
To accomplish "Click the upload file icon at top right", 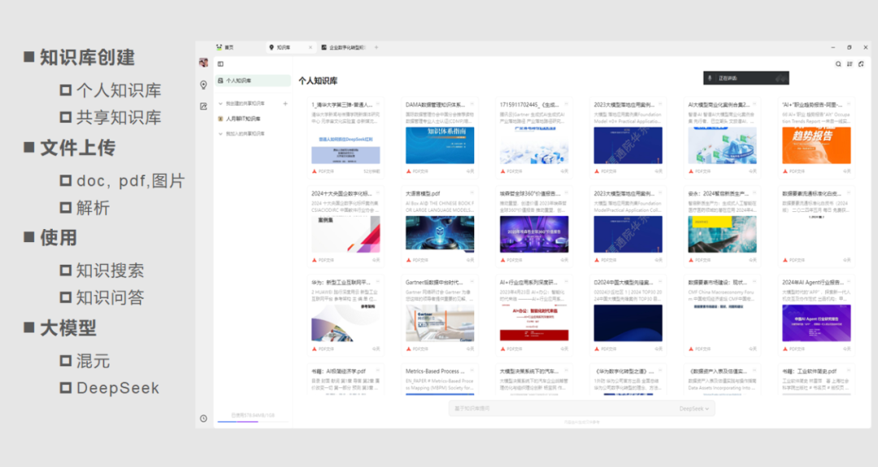I will tap(861, 64).
